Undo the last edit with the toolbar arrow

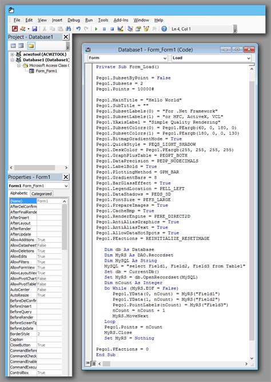(78, 29)
